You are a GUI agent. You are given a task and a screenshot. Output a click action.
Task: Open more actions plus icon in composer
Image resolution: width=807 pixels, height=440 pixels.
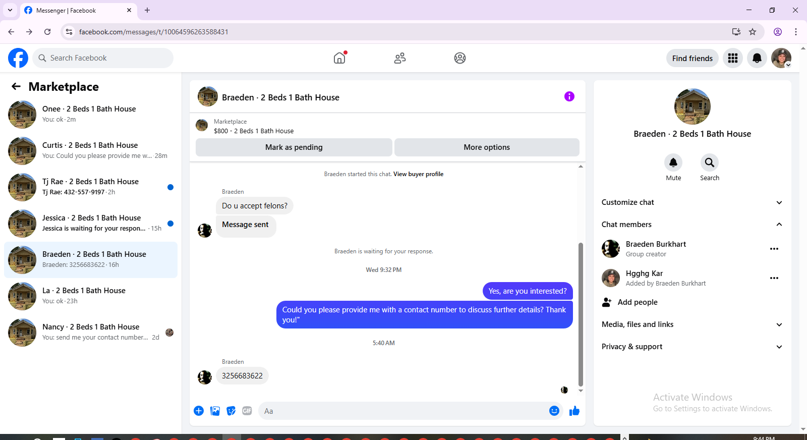coord(199,411)
